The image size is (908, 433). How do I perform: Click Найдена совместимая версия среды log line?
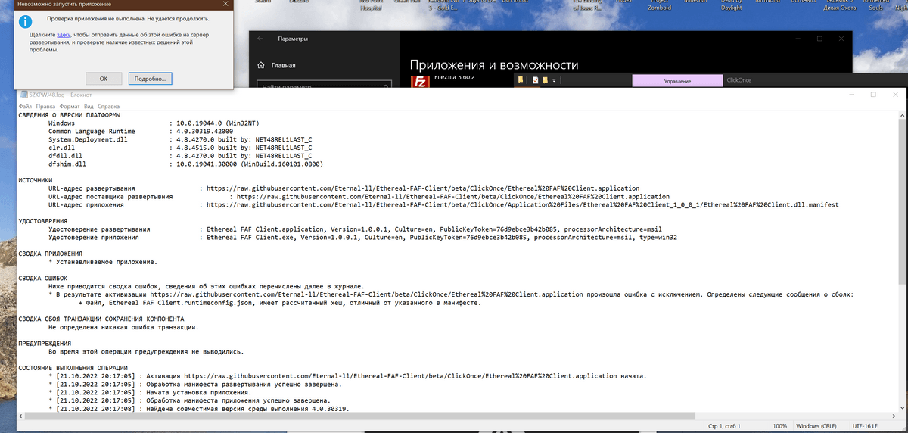(198, 409)
